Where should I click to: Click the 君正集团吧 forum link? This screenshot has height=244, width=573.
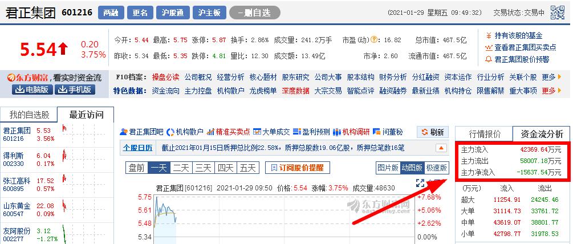(x=141, y=132)
